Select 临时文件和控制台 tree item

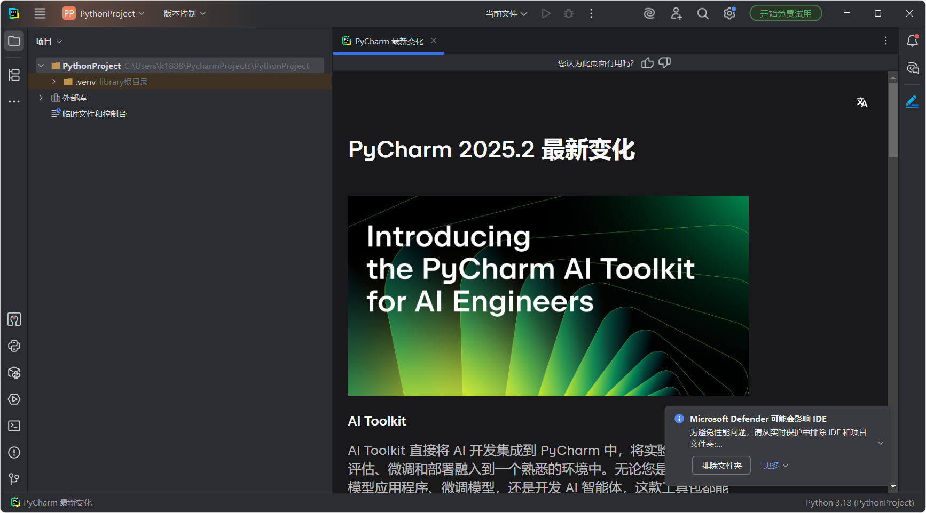pos(89,114)
